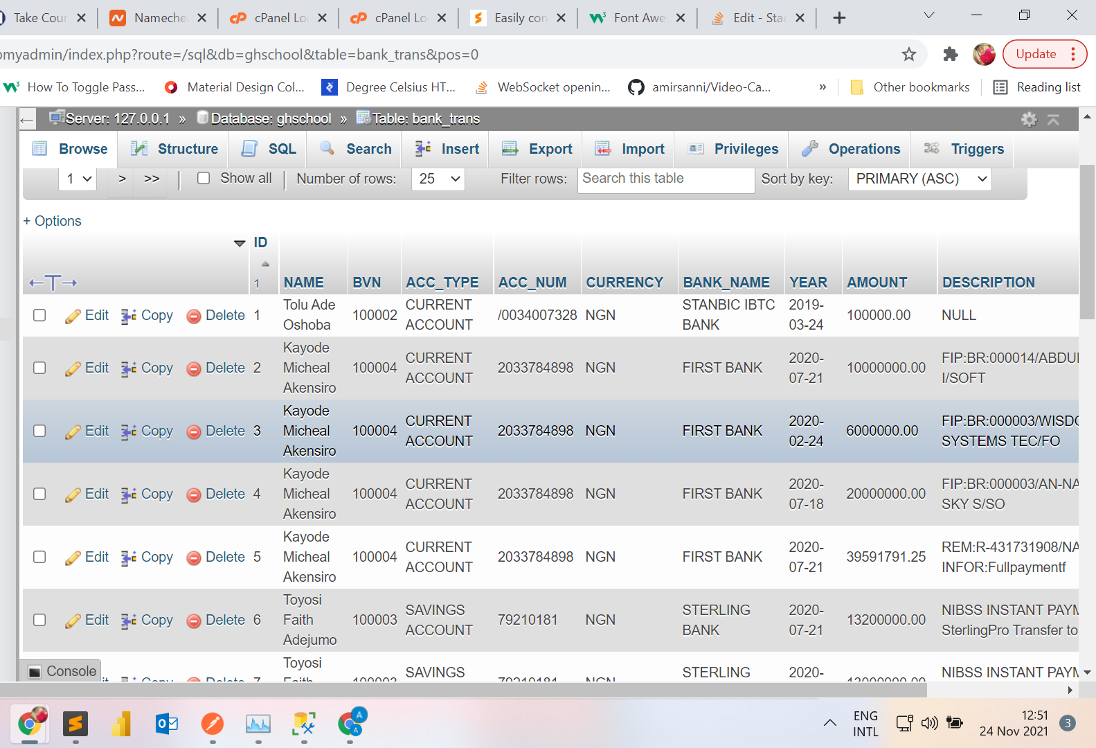Click the collapse top panel arrows icon

point(1053,119)
